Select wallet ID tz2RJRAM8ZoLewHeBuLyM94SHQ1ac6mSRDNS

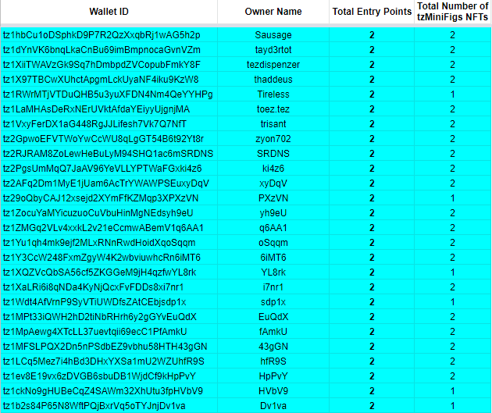(109, 154)
